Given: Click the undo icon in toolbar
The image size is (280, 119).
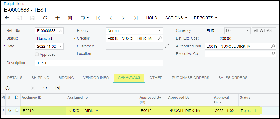Looking at the screenshot, I should [x=45, y=18].
